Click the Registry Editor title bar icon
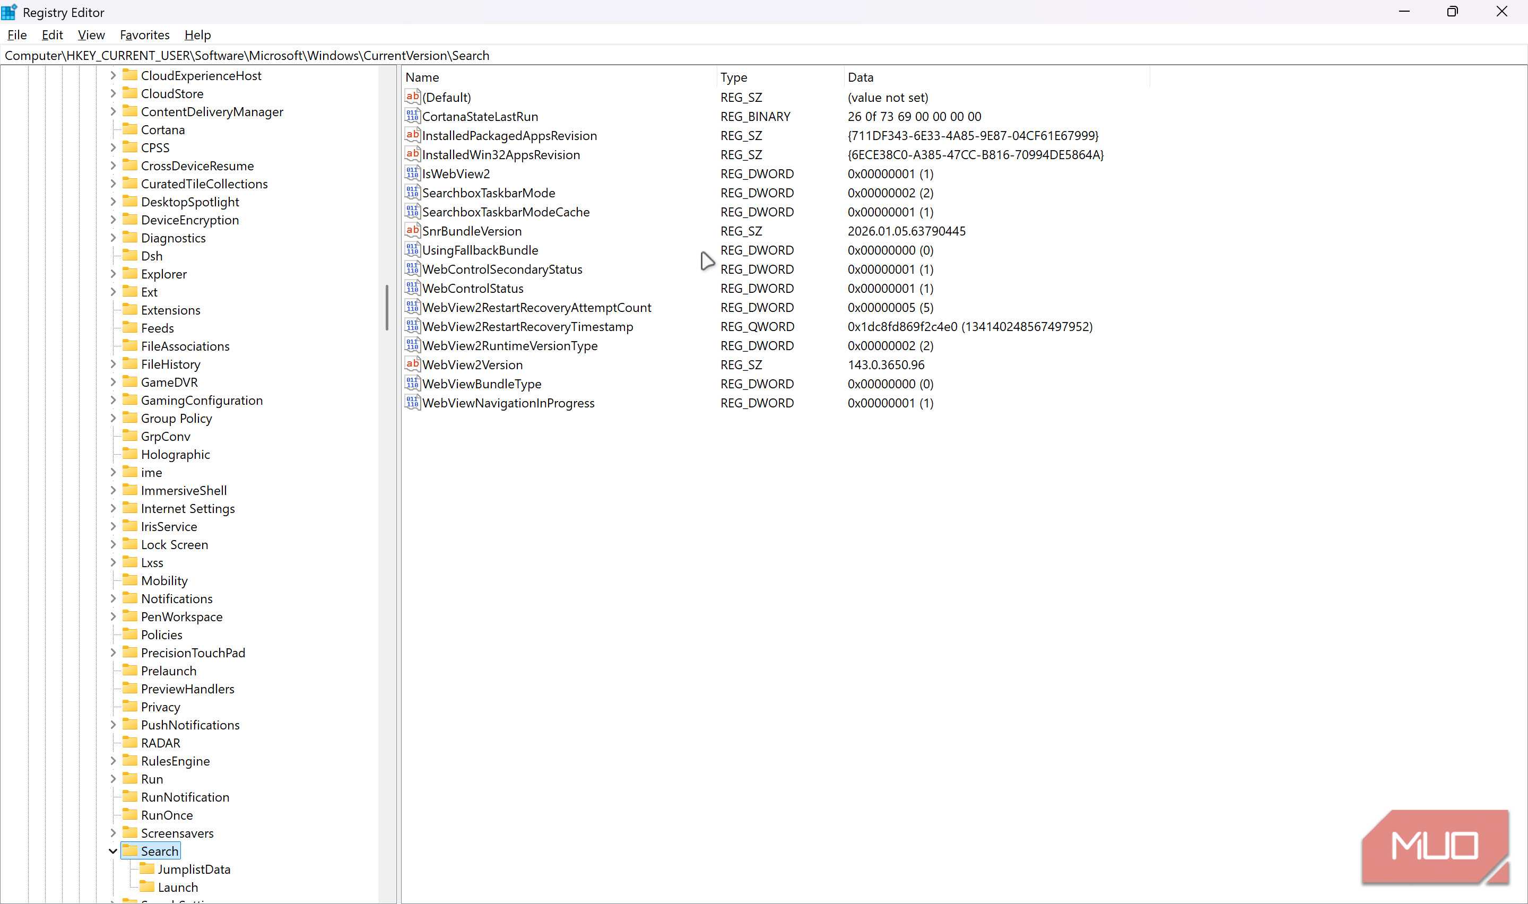1528x904 pixels. click(x=9, y=12)
